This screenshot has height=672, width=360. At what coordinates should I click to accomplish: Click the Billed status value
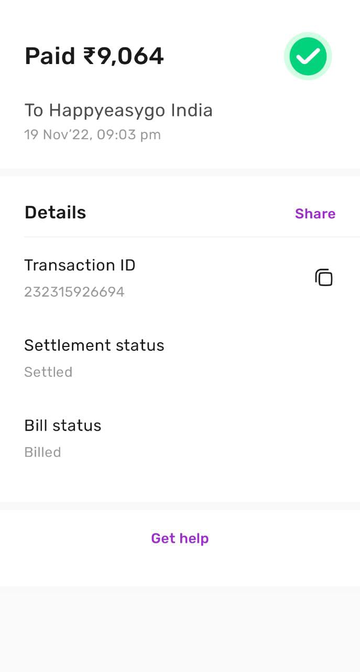42,452
